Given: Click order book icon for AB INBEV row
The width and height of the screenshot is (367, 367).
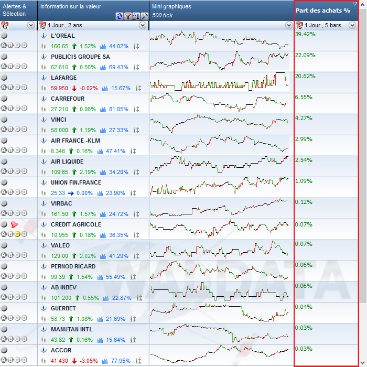Looking at the screenshot, I should [x=139, y=298].
